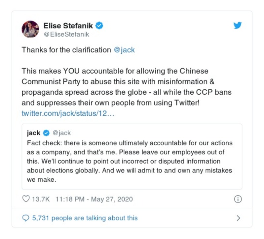Open the quoted tweet from jack
264x239 pixels.
coord(132,162)
